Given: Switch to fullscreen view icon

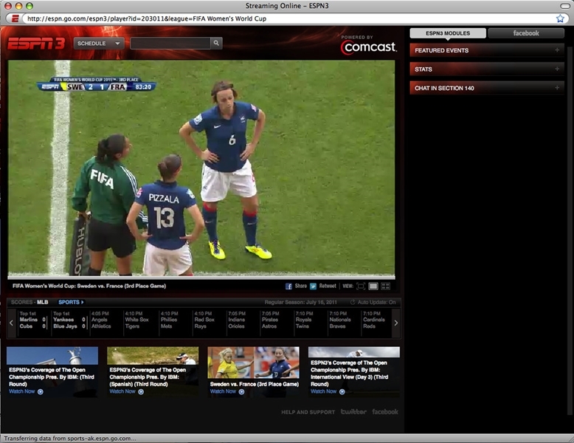Looking at the screenshot, I should pyautogui.click(x=361, y=286).
